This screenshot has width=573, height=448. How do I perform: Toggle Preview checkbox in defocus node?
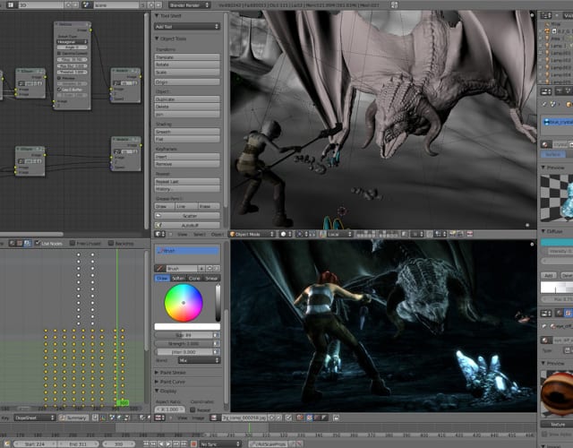59,78
